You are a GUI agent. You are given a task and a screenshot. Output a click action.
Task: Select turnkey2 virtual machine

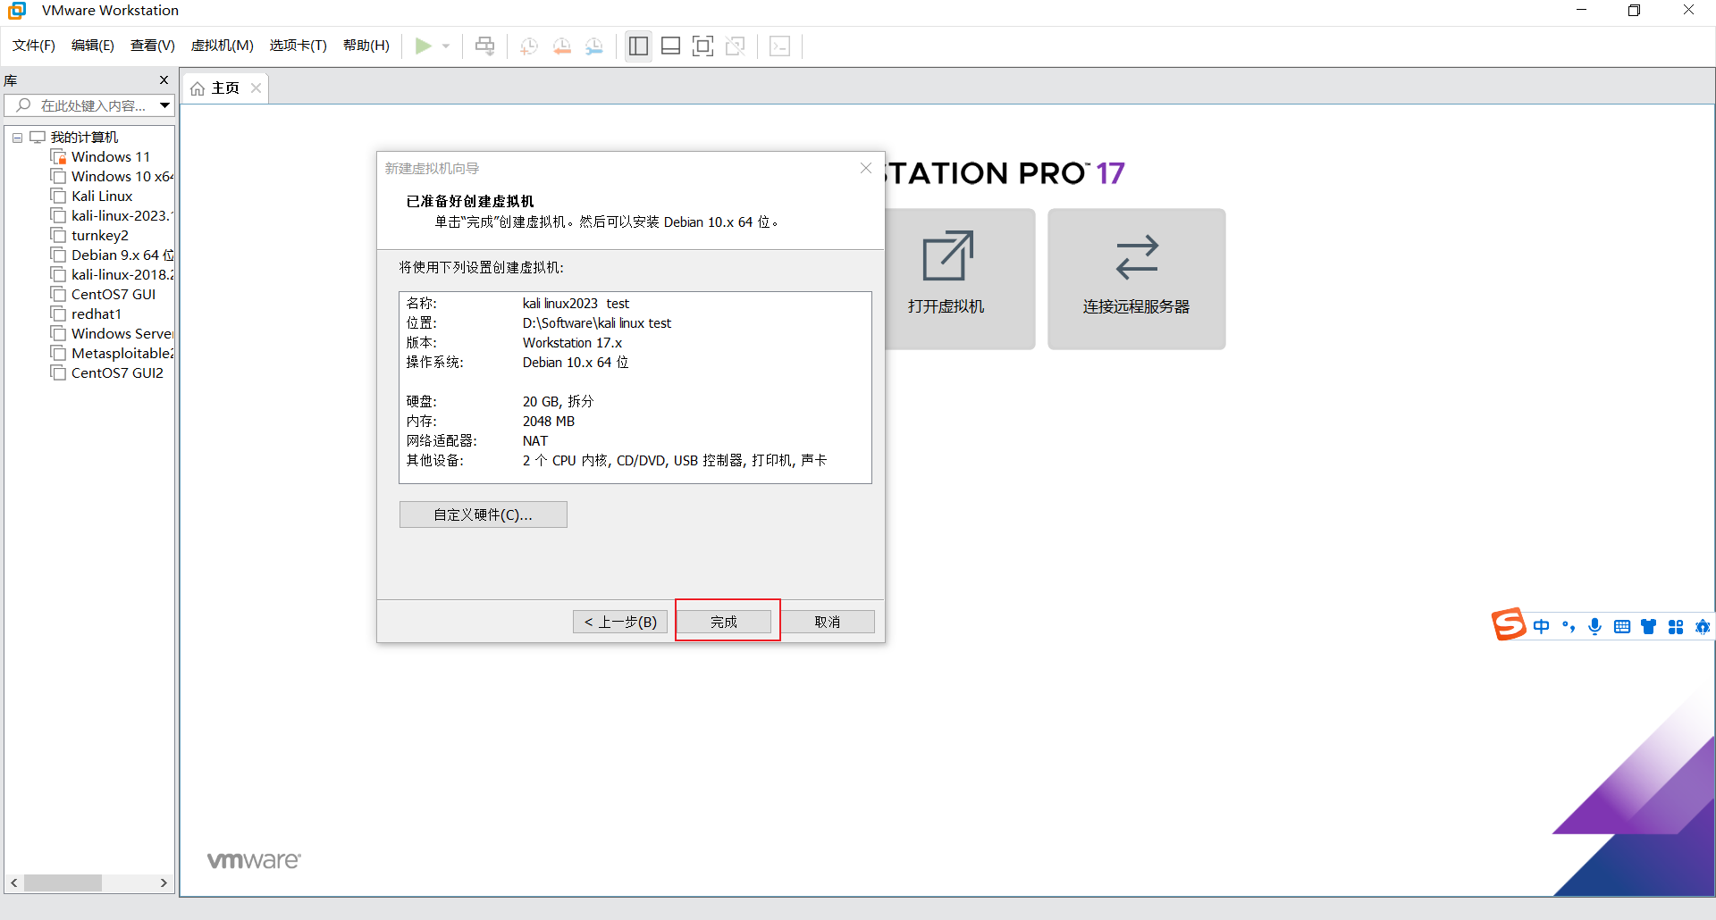pos(100,236)
